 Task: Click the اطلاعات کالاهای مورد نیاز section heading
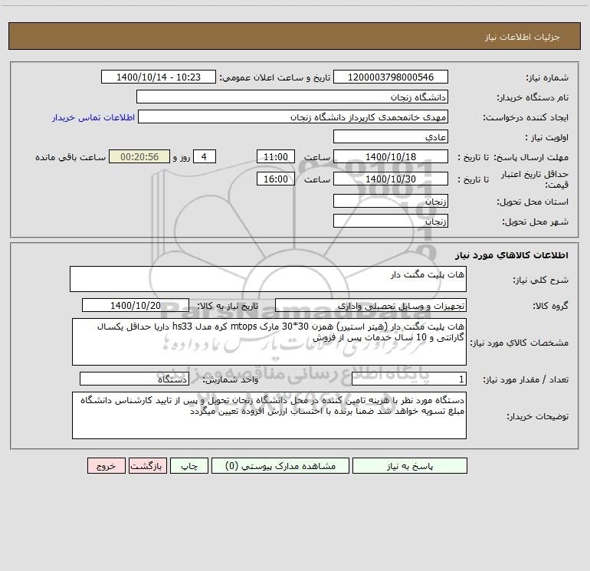pos(512,255)
